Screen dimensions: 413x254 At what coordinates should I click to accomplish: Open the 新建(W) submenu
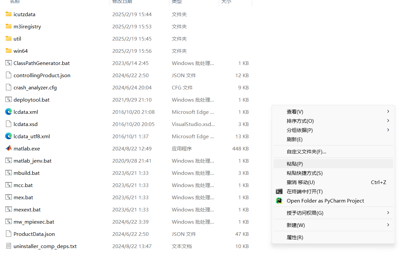pos(296,225)
